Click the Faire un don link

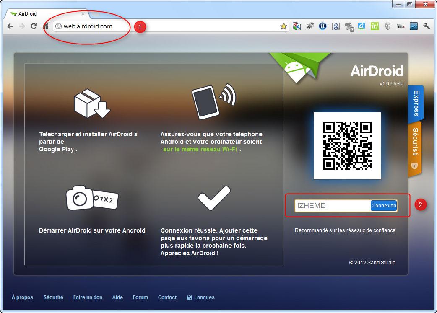[88, 297]
